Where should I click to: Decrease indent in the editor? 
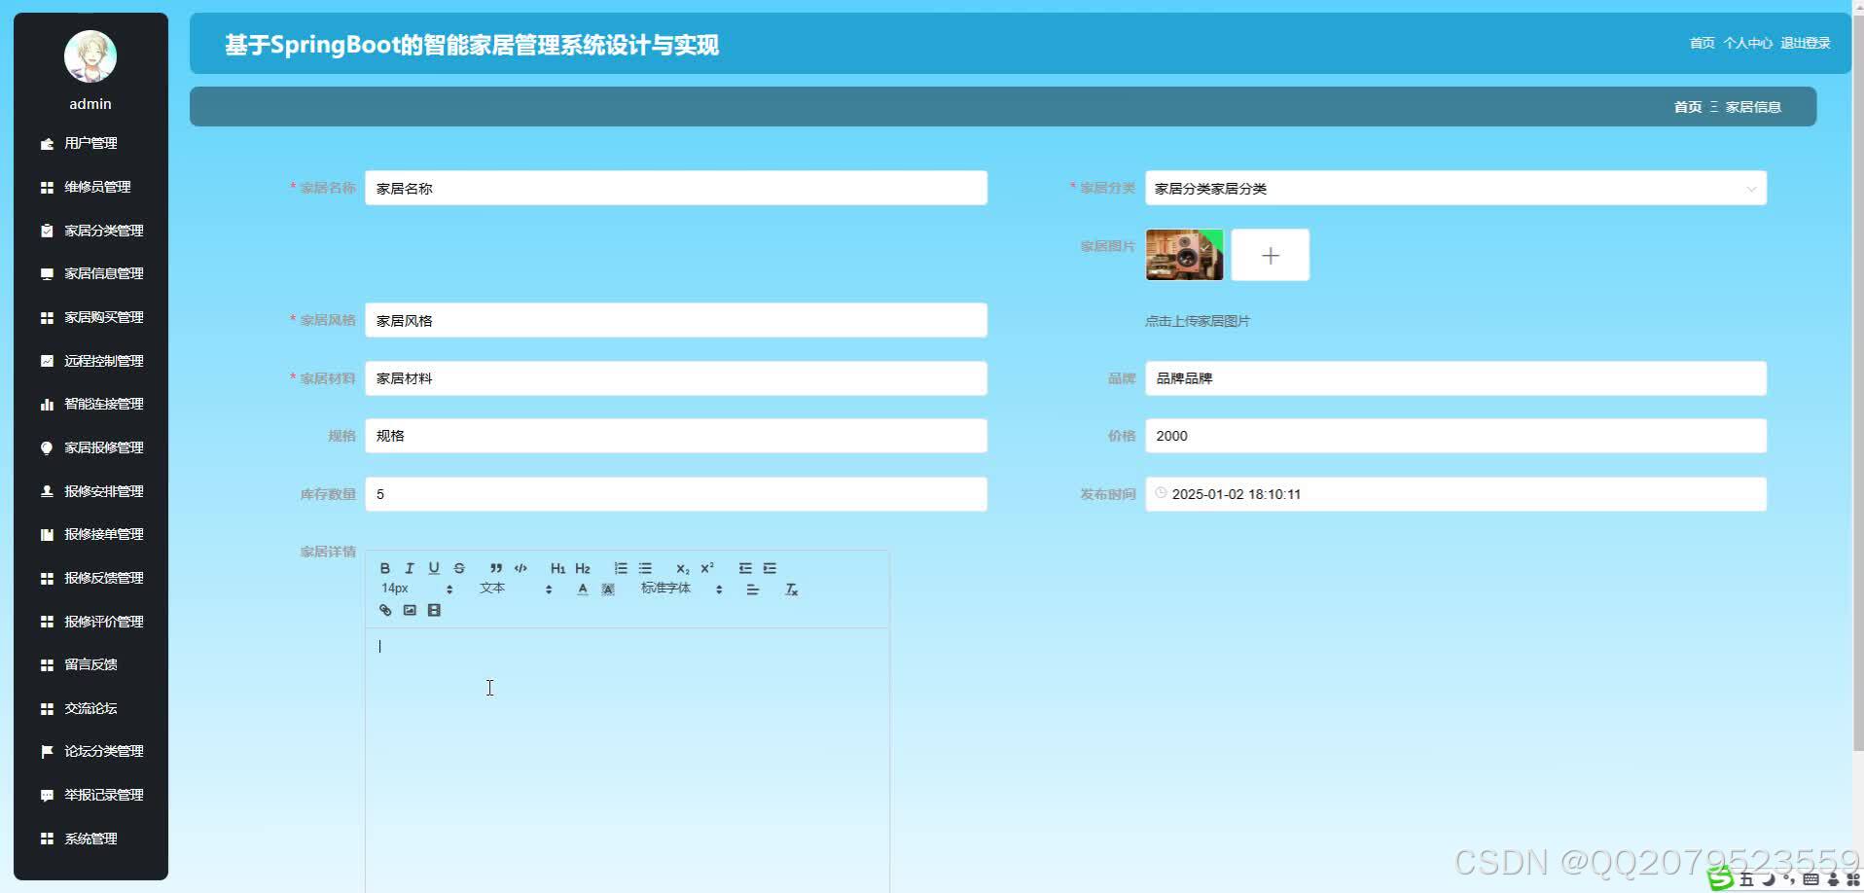(x=745, y=568)
